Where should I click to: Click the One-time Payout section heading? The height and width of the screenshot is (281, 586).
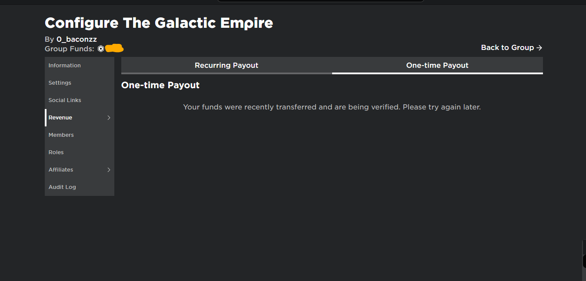pos(160,86)
